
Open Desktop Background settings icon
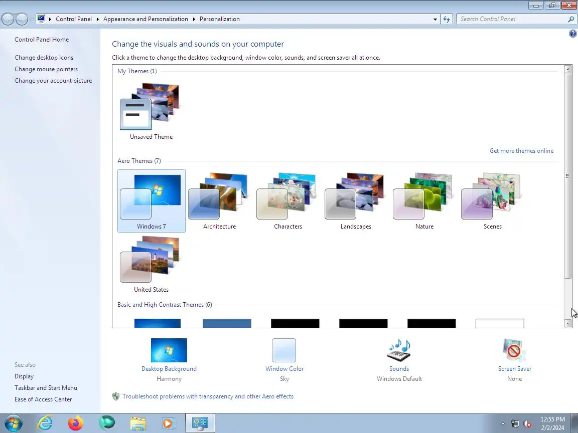click(169, 350)
